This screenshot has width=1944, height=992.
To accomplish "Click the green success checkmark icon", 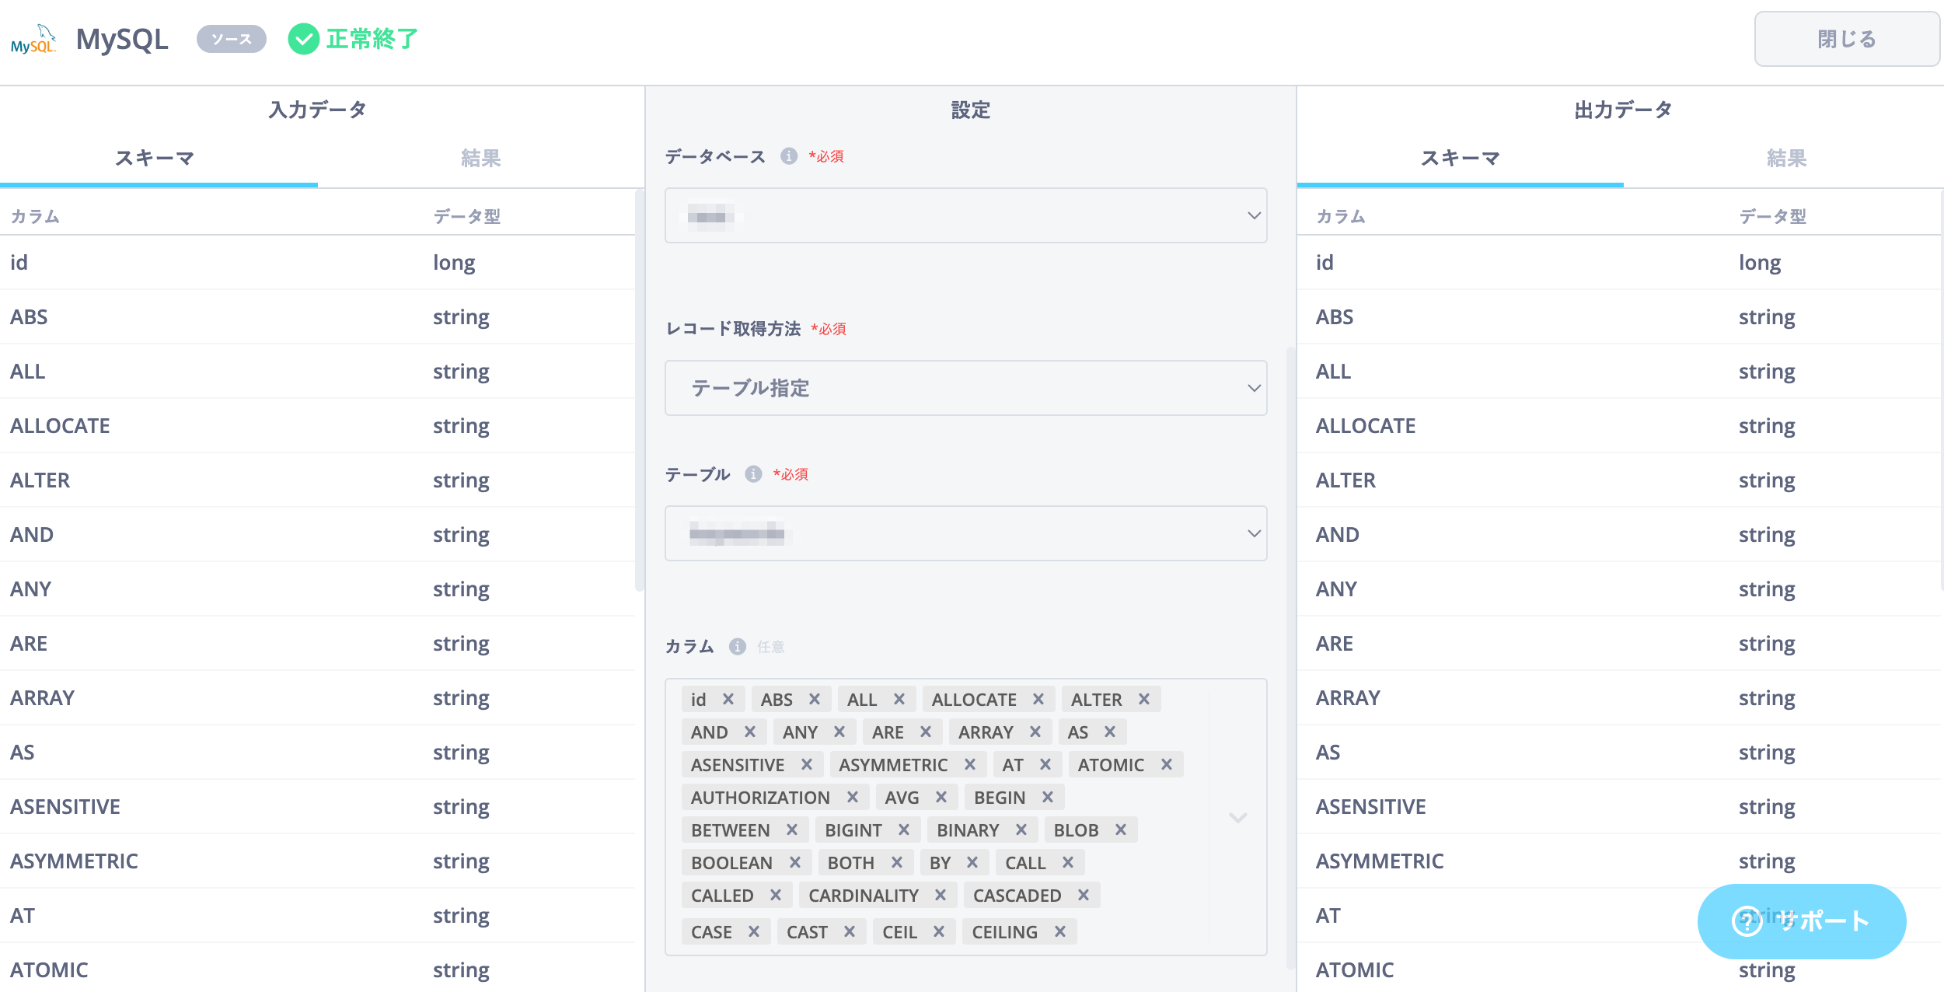I will [x=303, y=39].
